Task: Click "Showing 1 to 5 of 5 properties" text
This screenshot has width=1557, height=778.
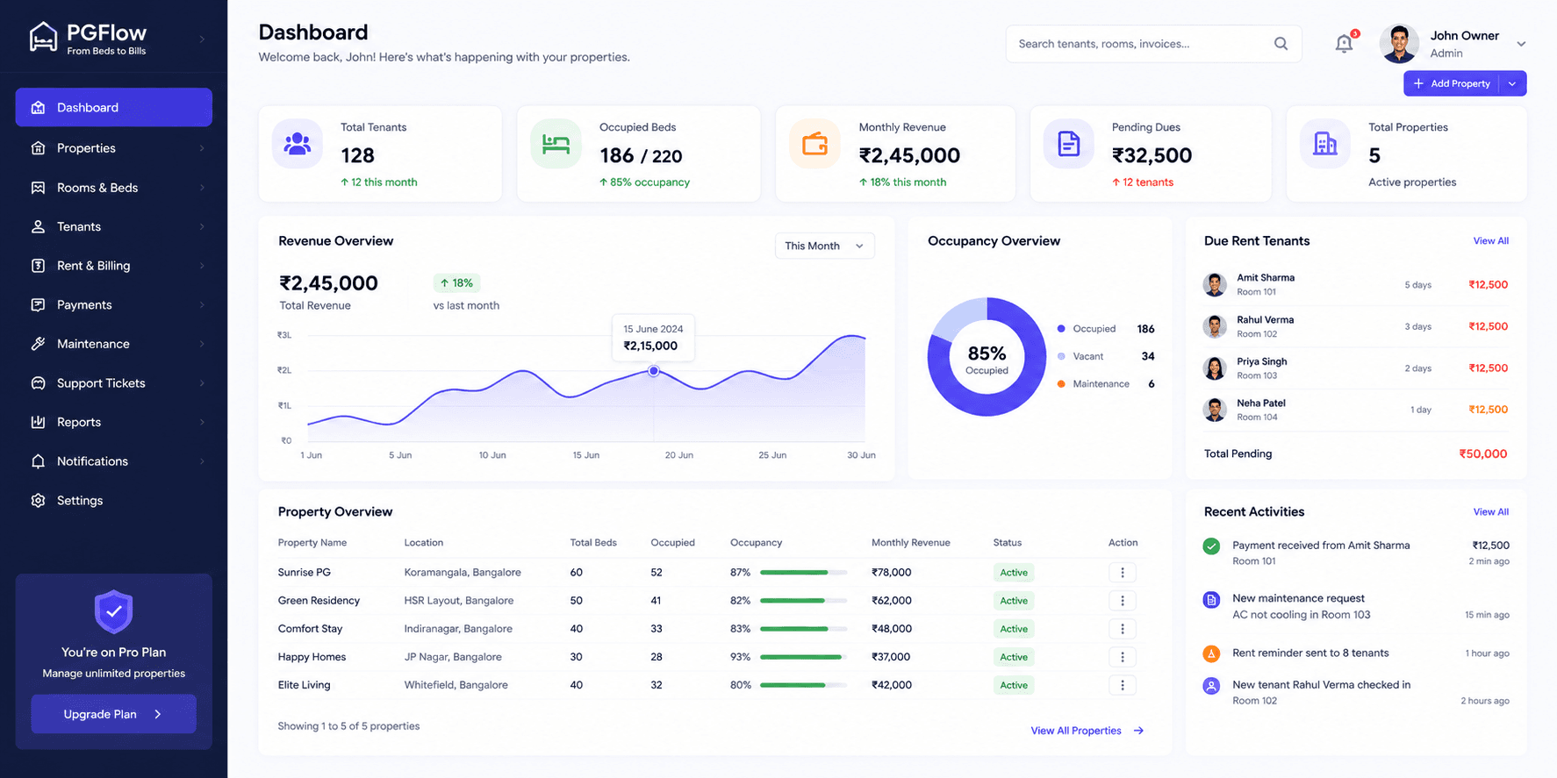Action: (x=348, y=726)
